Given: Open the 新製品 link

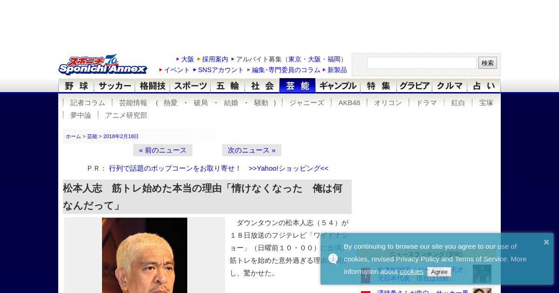Looking at the screenshot, I should pos(337,70).
